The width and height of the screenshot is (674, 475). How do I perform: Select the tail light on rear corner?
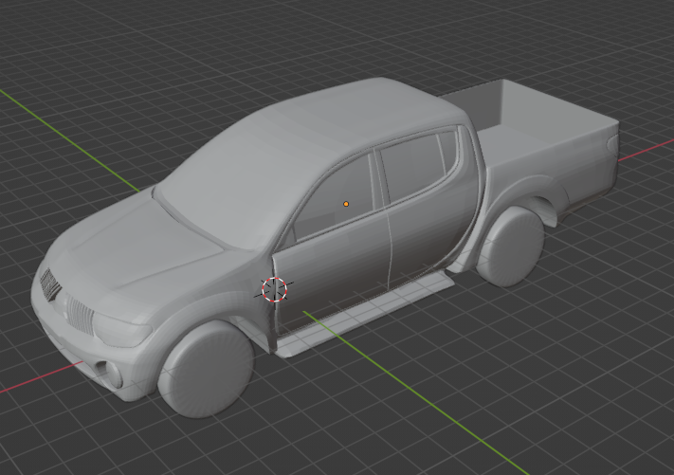pos(612,143)
